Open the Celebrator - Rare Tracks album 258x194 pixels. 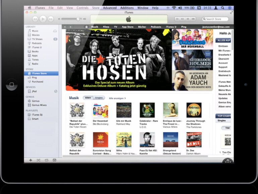(147, 110)
